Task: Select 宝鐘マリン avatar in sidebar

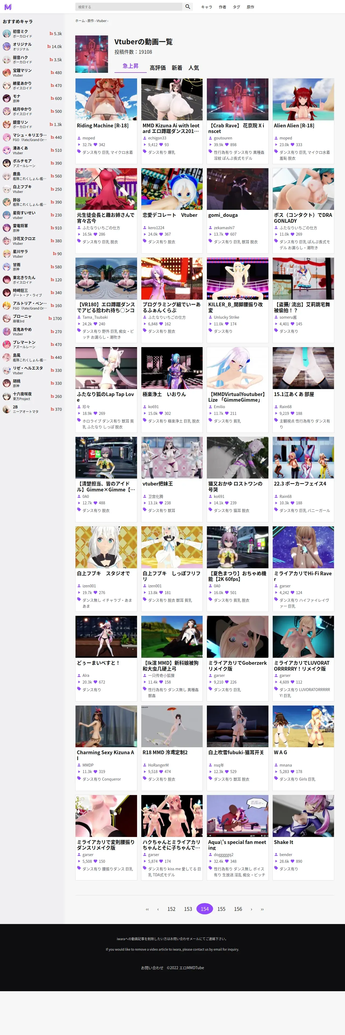Action: [x=6, y=73]
